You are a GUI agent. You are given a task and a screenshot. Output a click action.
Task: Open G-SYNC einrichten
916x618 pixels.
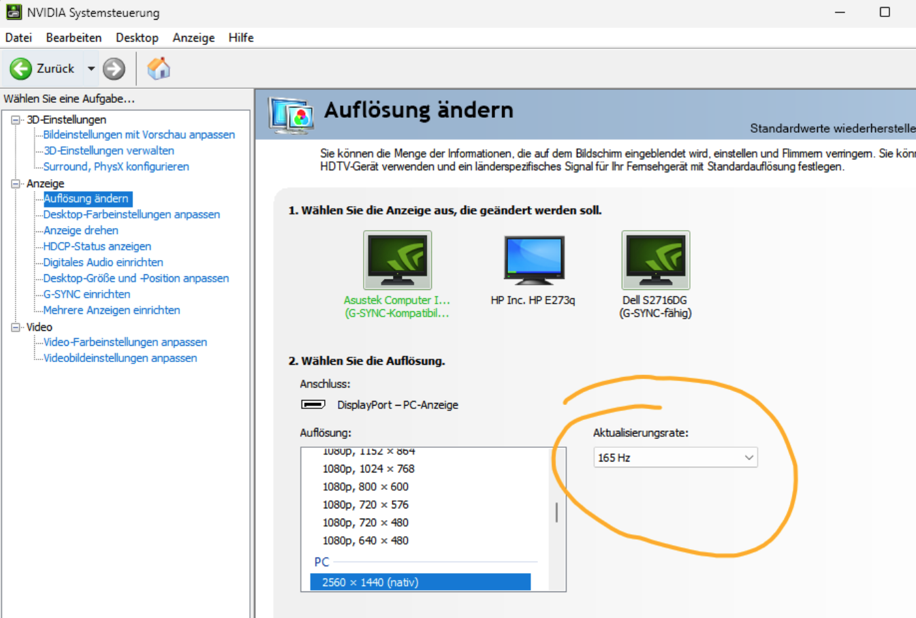(x=86, y=294)
